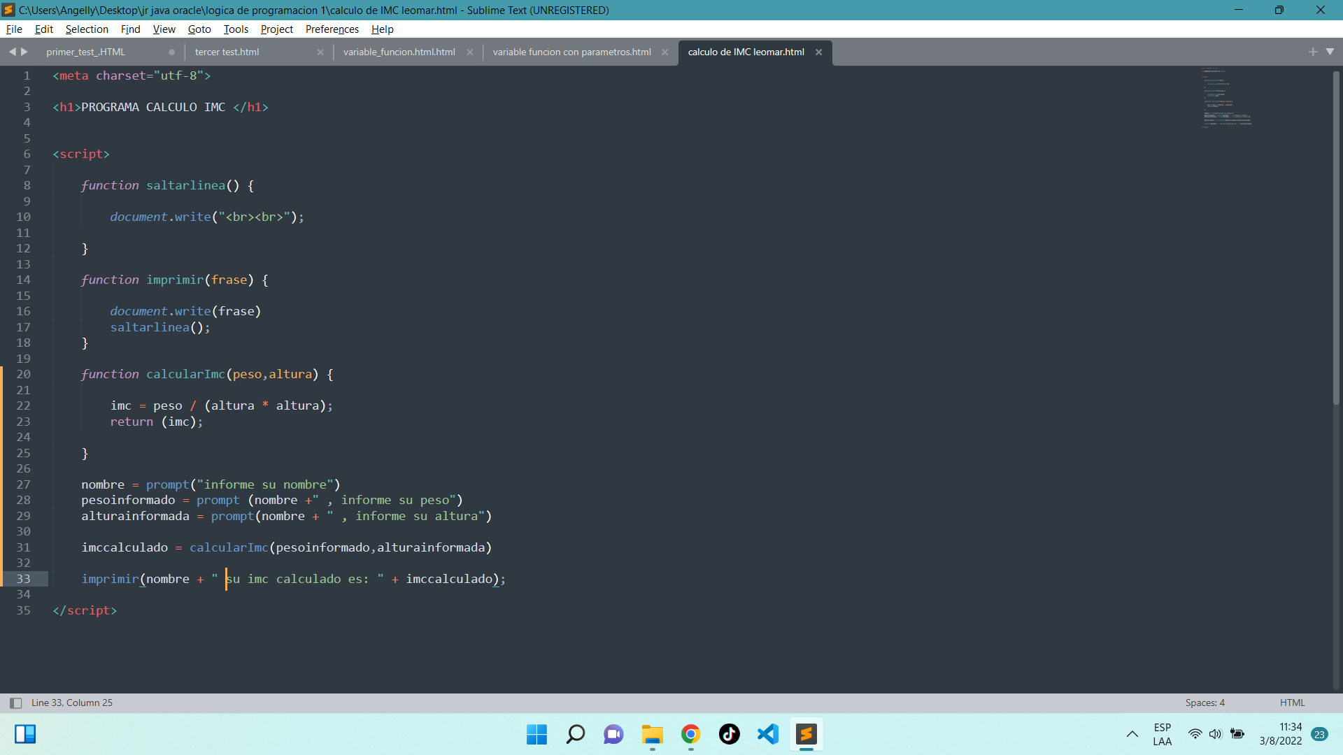Open HTML syntax selector in status bar
Viewport: 1343px width, 755px height.
coord(1293,703)
